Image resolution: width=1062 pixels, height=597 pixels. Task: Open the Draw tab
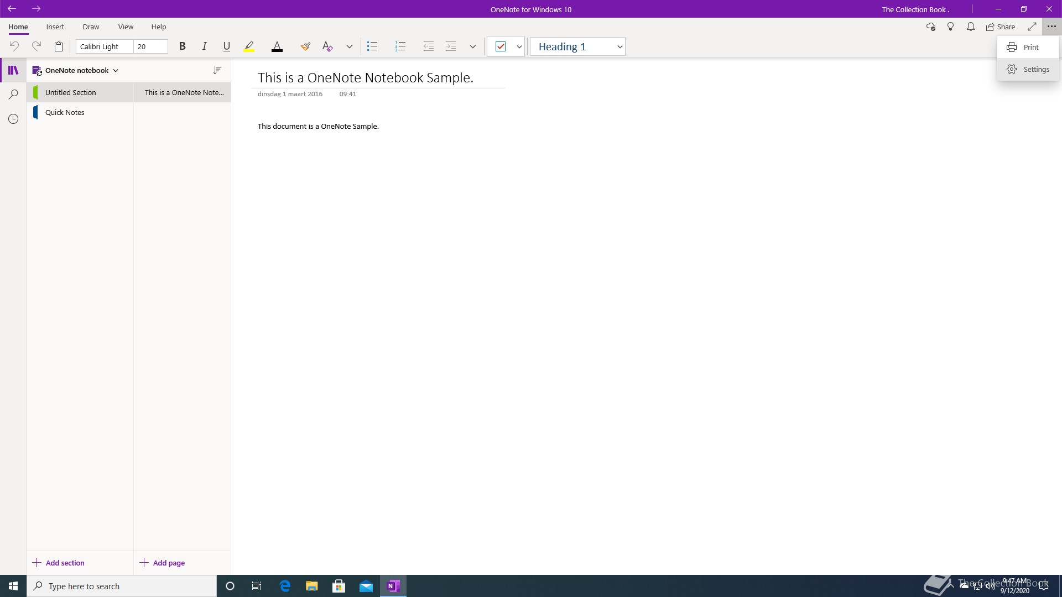coord(91,27)
